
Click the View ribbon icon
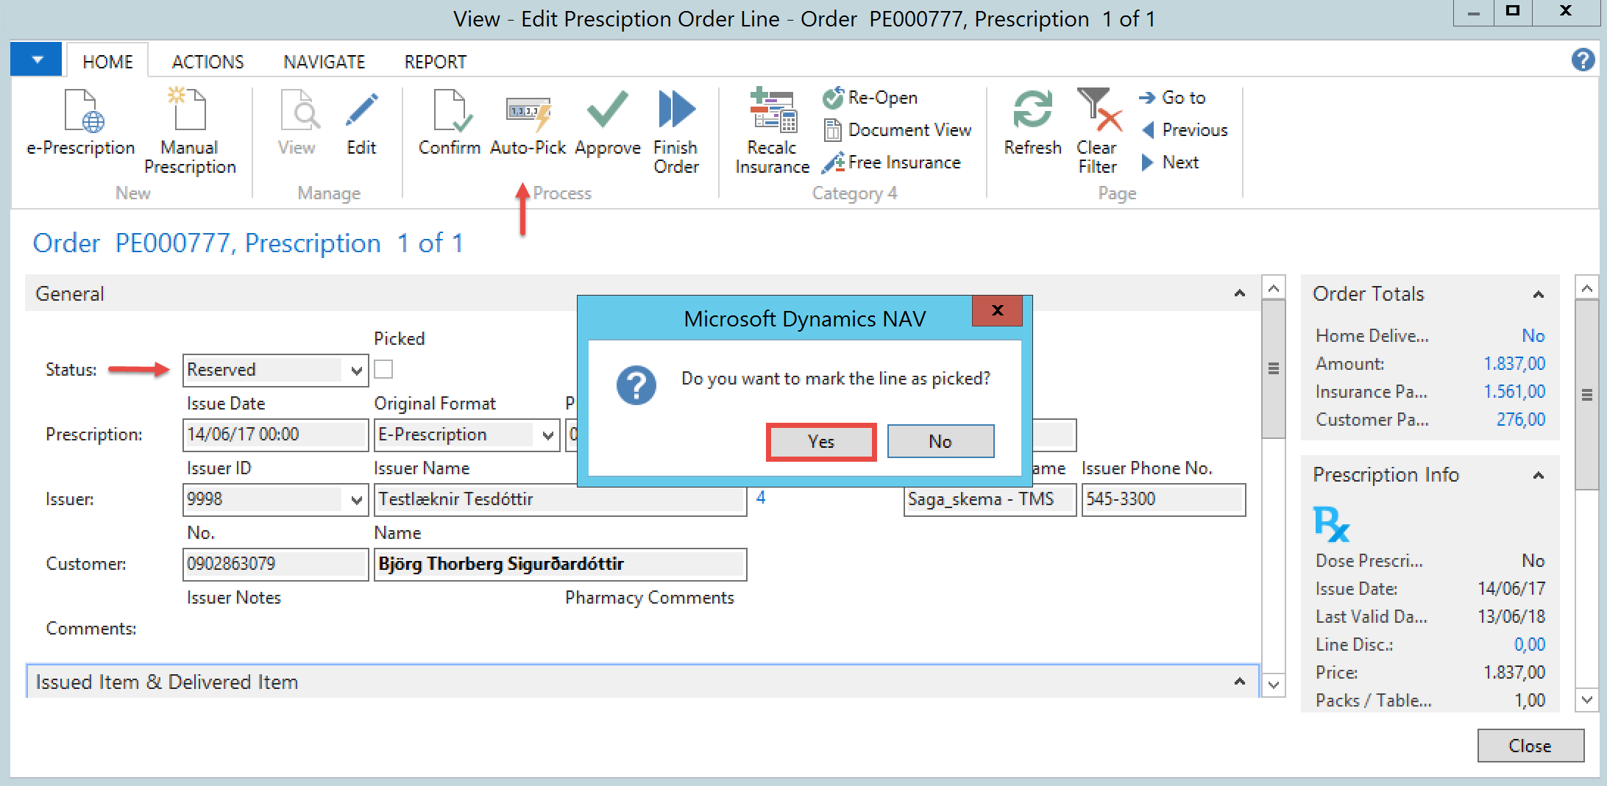pyautogui.click(x=297, y=123)
